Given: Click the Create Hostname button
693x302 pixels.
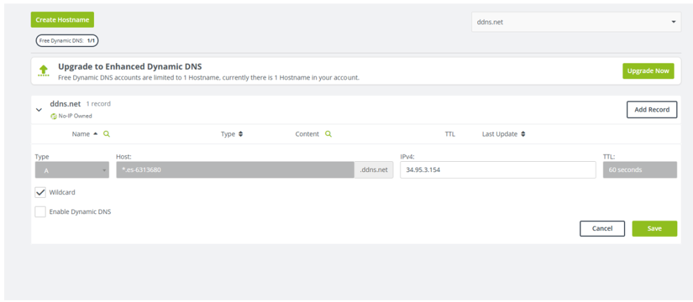Looking at the screenshot, I should click(62, 20).
